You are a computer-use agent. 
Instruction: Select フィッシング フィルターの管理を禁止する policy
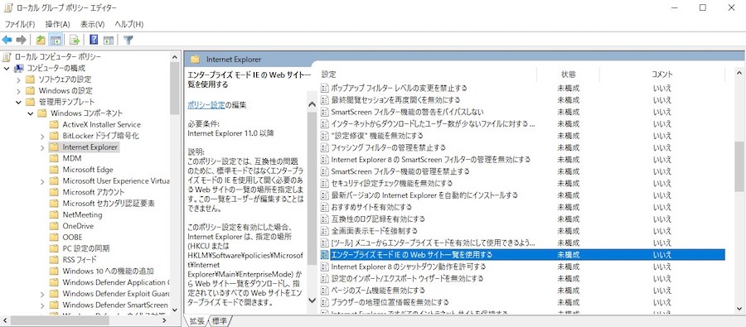click(x=388, y=147)
